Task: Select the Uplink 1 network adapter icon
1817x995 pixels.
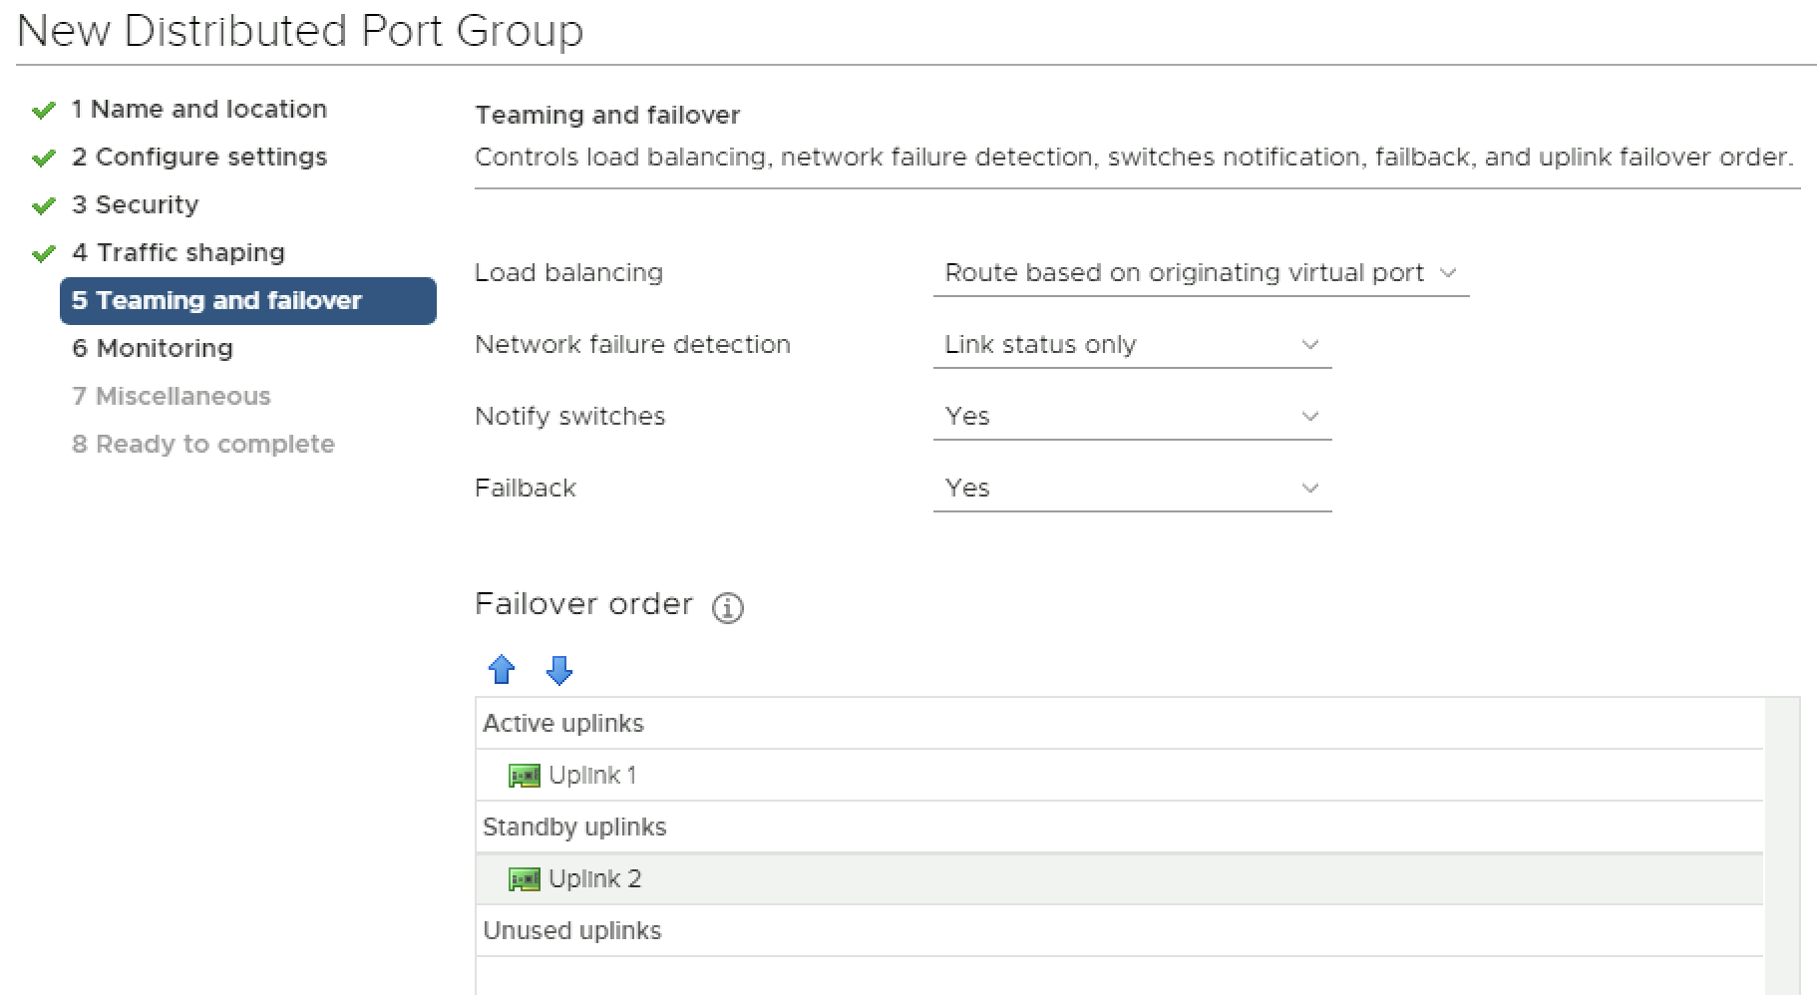Action: [x=524, y=776]
